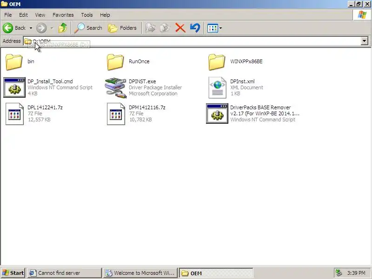Select the DPInst.xml document icon
Screen dimensions: 372x279
click(217, 87)
